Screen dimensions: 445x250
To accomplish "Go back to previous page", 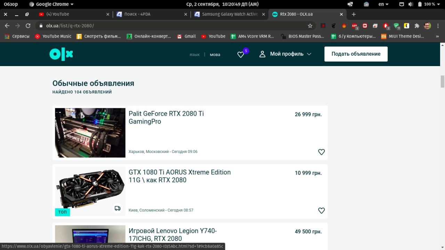I will click(7, 26).
